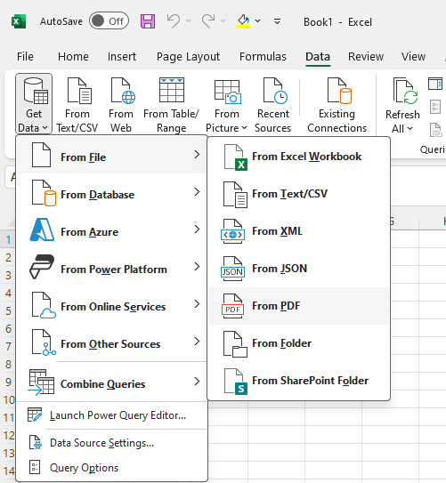Click the Redo arrow icon
The height and width of the screenshot is (483, 446).
pos(208,21)
